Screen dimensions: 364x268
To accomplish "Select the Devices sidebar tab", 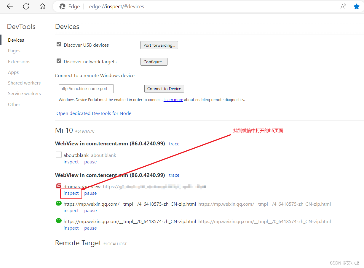I will [x=16, y=40].
